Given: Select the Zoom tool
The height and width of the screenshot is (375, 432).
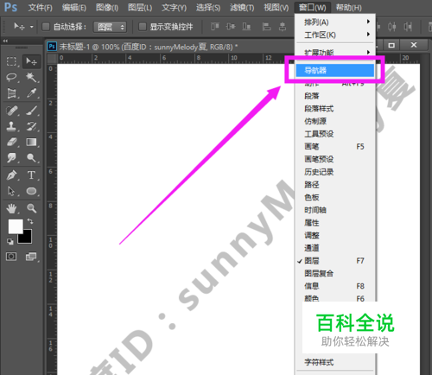Looking at the screenshot, I should pyautogui.click(x=31, y=208).
